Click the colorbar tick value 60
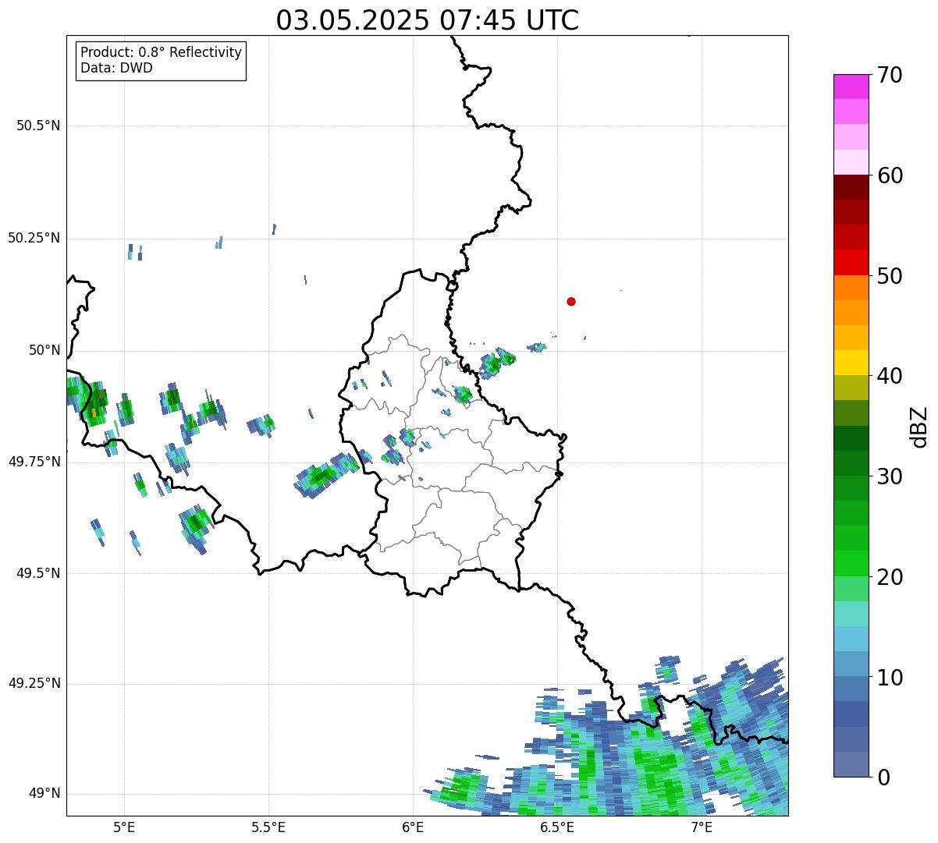 point(890,175)
